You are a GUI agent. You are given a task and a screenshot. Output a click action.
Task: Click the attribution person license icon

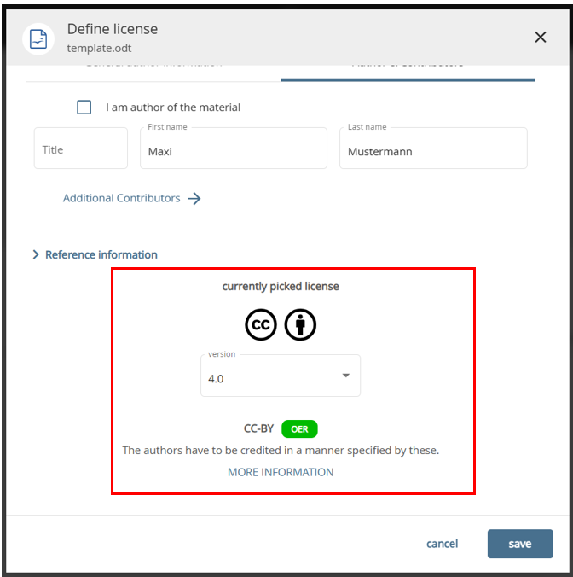coord(300,325)
